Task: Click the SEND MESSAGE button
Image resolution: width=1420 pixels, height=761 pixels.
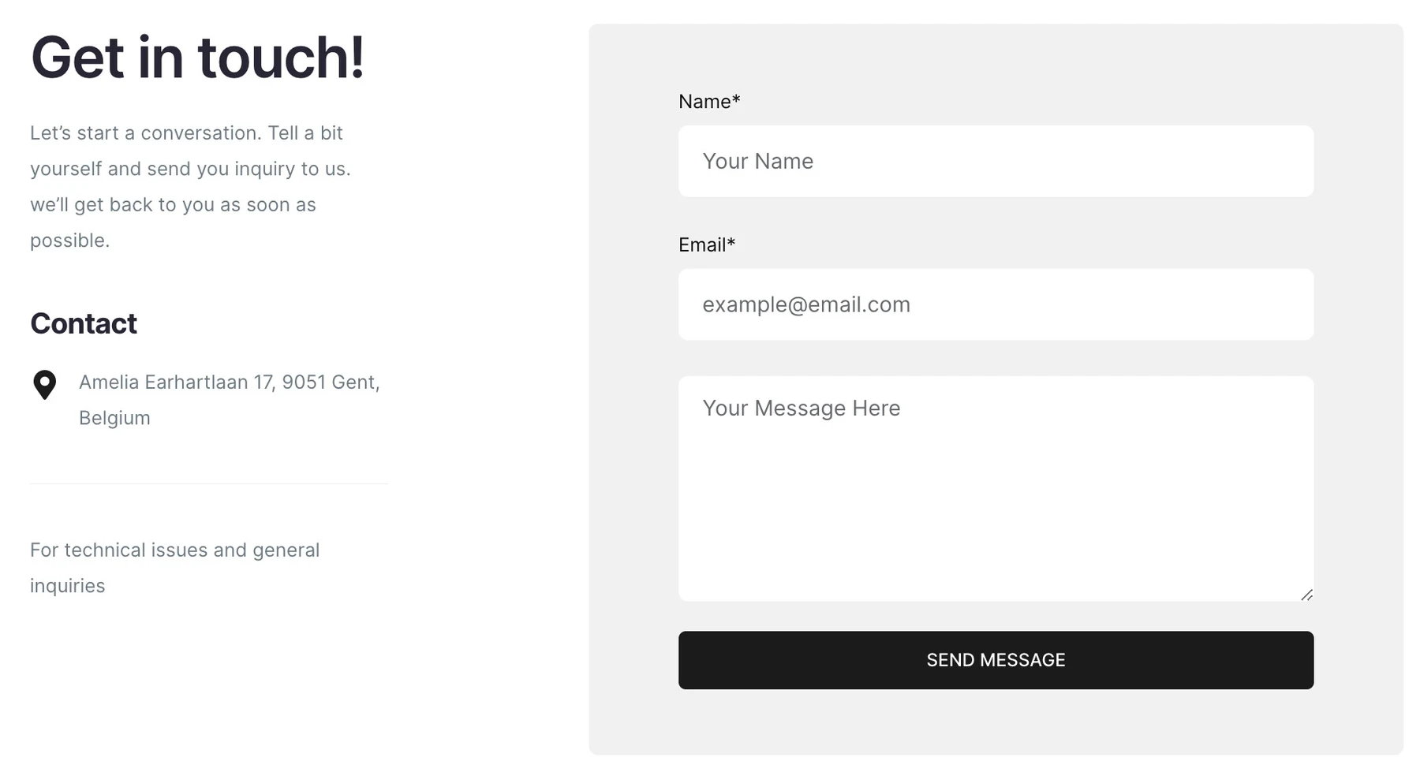Action: pos(996,660)
